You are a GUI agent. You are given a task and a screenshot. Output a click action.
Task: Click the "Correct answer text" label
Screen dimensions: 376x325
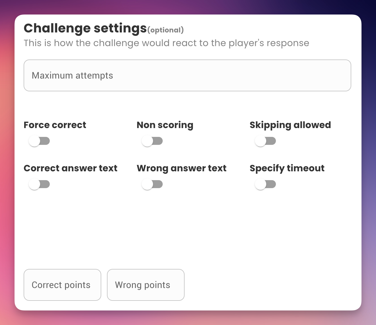[x=71, y=168]
